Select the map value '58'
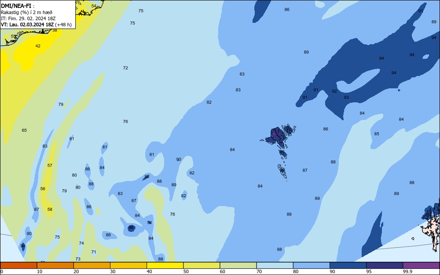 (x=50, y=209)
